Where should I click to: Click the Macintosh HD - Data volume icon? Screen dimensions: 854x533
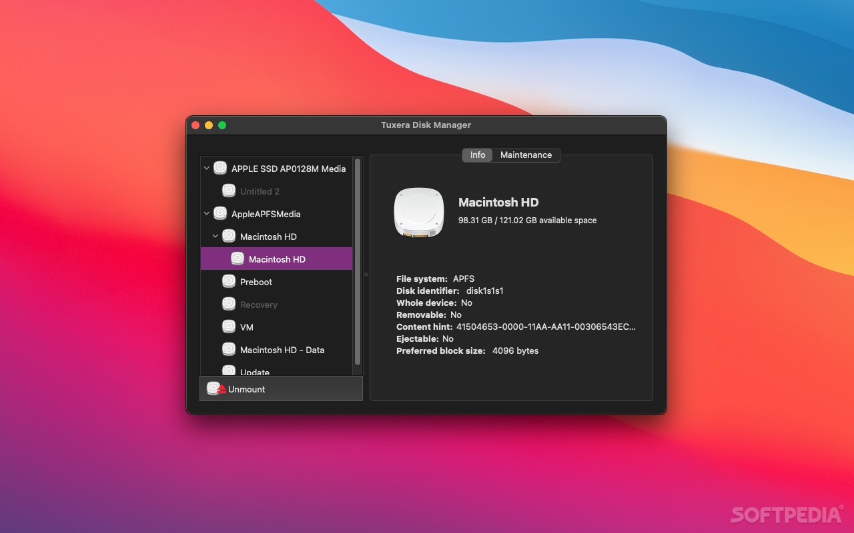coord(229,350)
